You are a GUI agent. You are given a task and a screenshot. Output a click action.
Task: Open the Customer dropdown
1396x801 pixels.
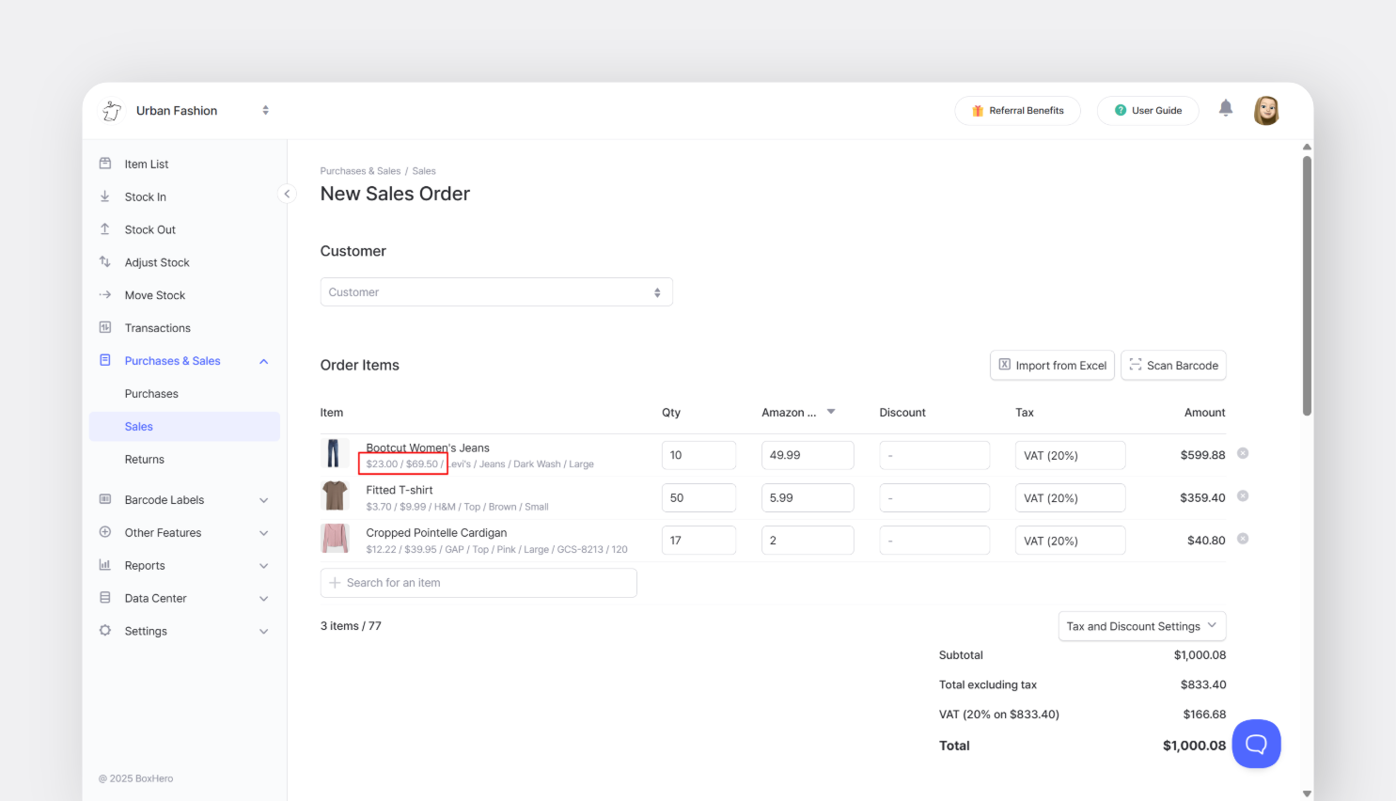[x=496, y=291]
